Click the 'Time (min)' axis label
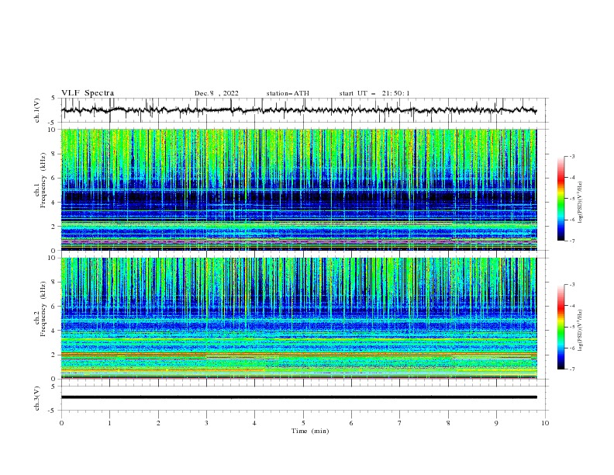Viewport: 614px width, 475px height. pyautogui.click(x=310, y=431)
